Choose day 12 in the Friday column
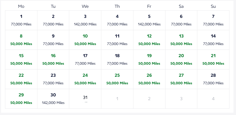The image size is (236, 115). click(149, 40)
